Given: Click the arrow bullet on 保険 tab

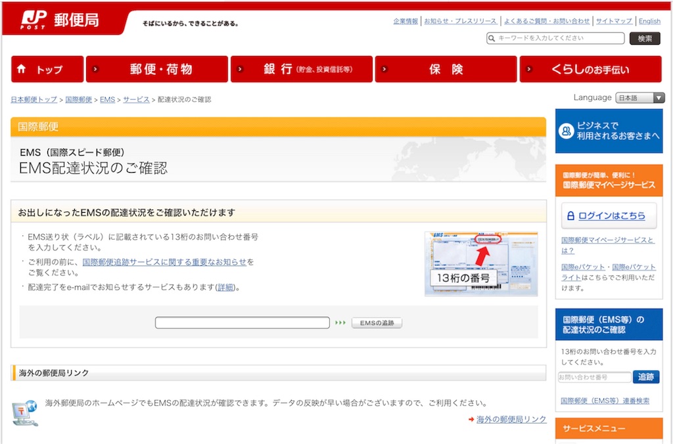Looking at the screenshot, I should (384, 69).
